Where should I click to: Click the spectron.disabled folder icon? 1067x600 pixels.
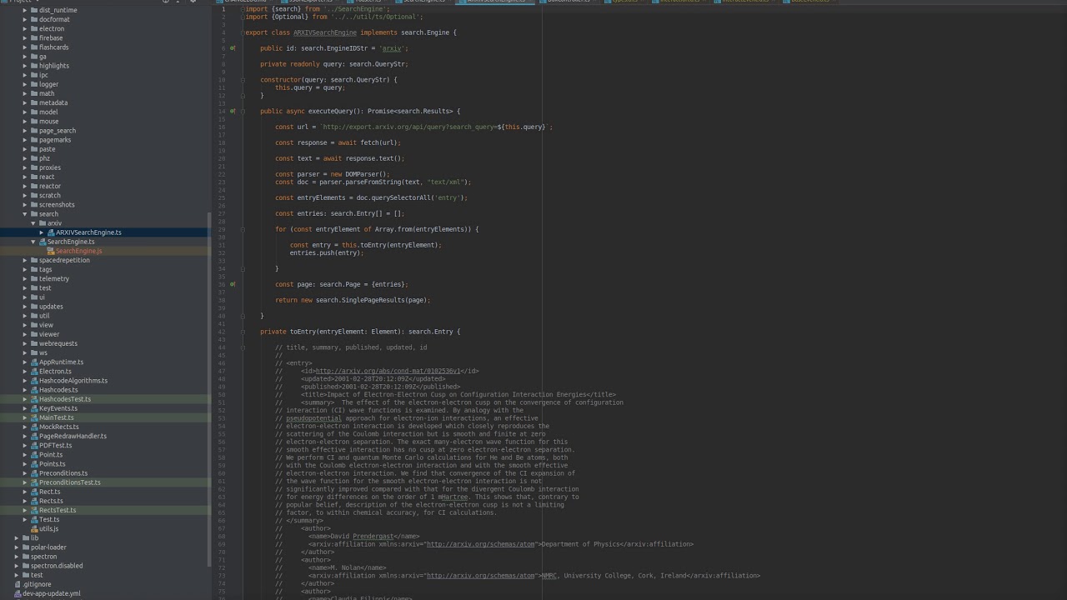tap(26, 566)
